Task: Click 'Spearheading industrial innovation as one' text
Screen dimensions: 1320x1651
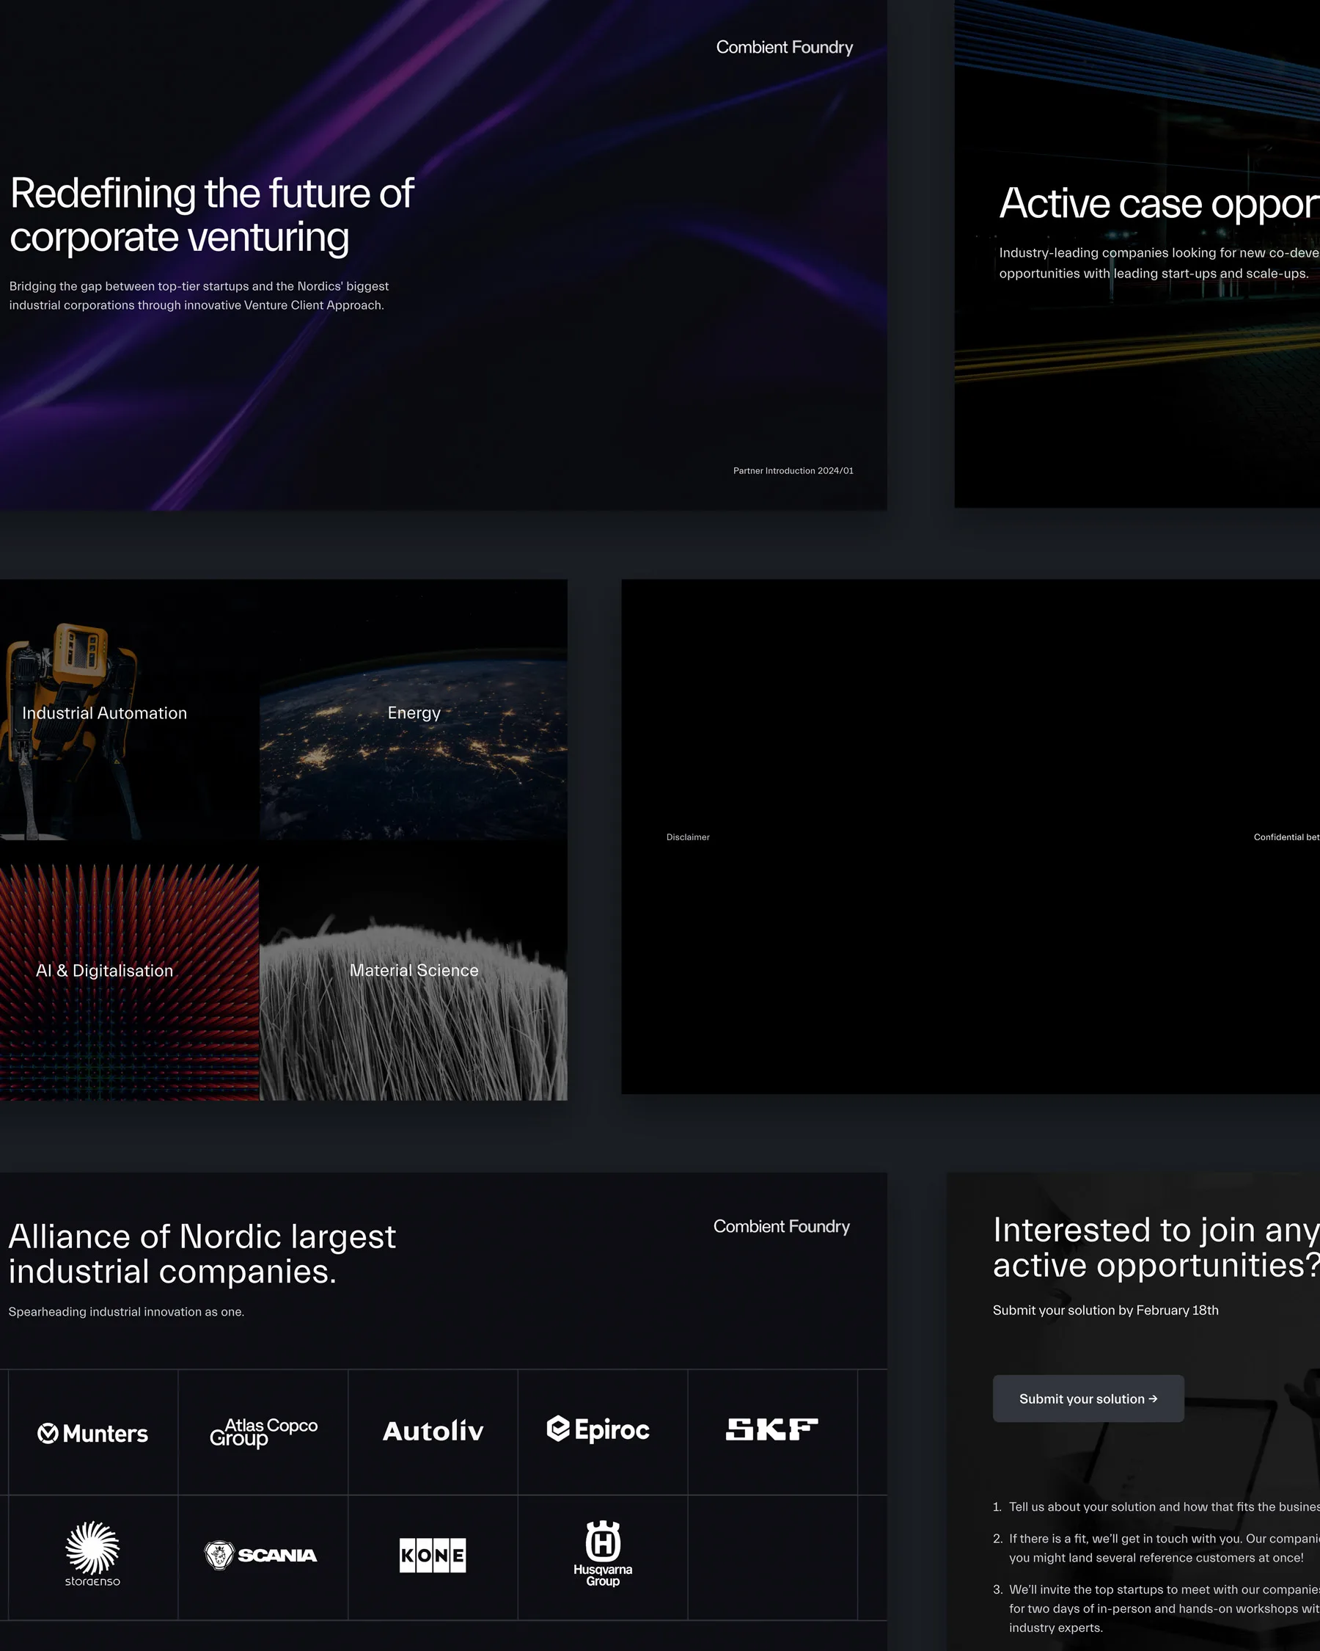Action: coord(126,1312)
